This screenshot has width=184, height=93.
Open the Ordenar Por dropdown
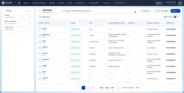point(18,29)
